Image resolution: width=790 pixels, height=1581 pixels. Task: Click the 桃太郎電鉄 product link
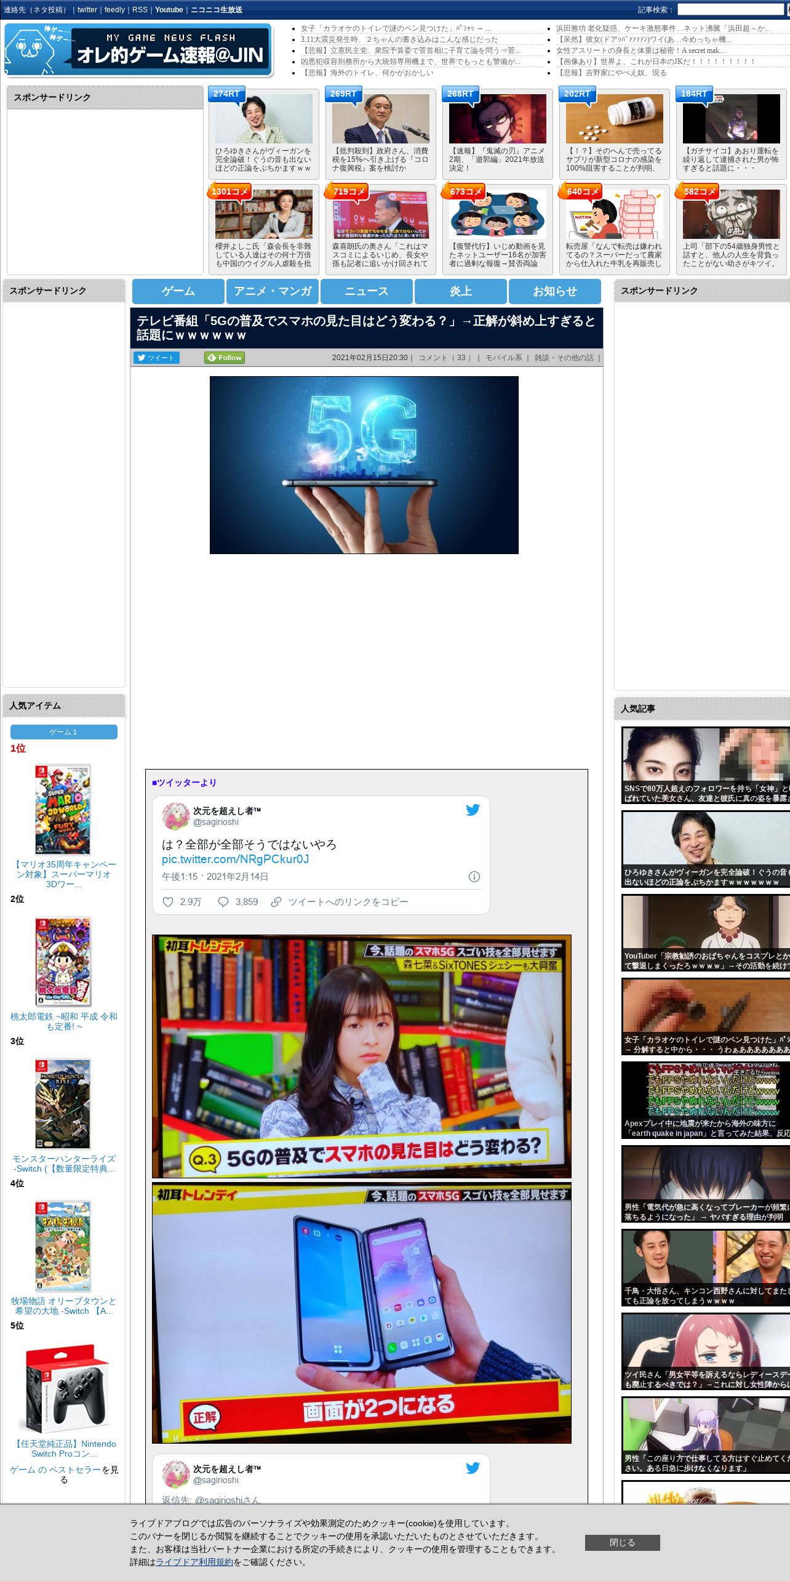click(x=64, y=1021)
